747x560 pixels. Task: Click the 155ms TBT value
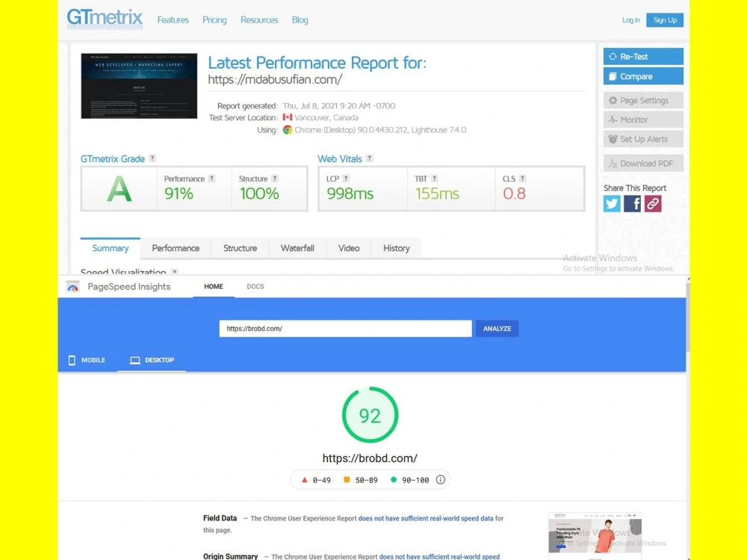click(437, 193)
